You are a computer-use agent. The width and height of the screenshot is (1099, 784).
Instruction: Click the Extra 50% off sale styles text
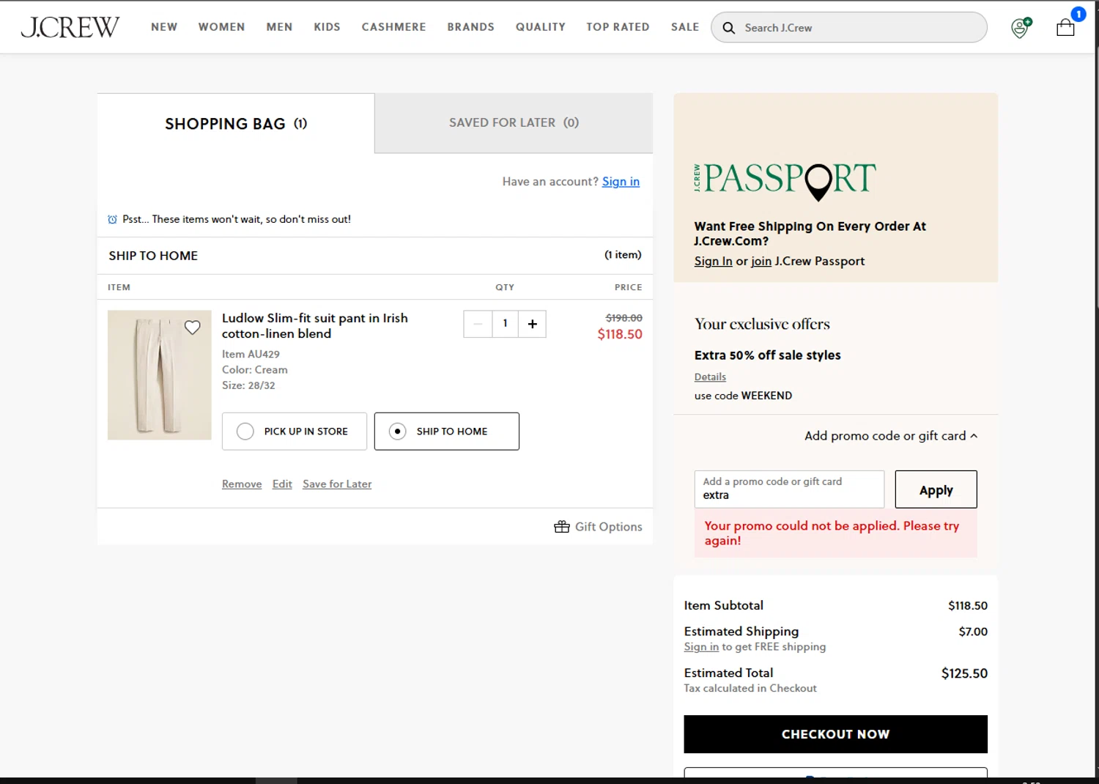(x=767, y=355)
